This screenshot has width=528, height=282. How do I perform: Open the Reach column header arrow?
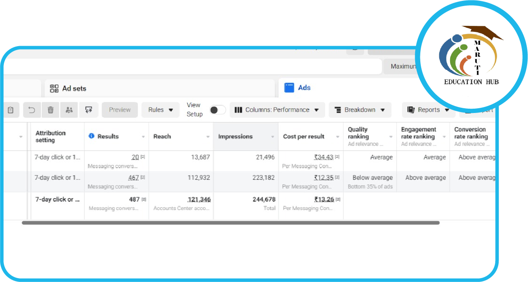(208, 137)
